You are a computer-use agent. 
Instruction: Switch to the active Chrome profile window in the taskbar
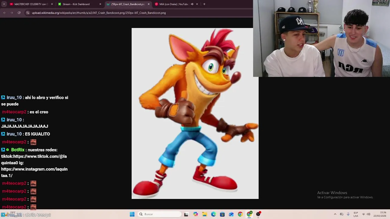pos(249,214)
